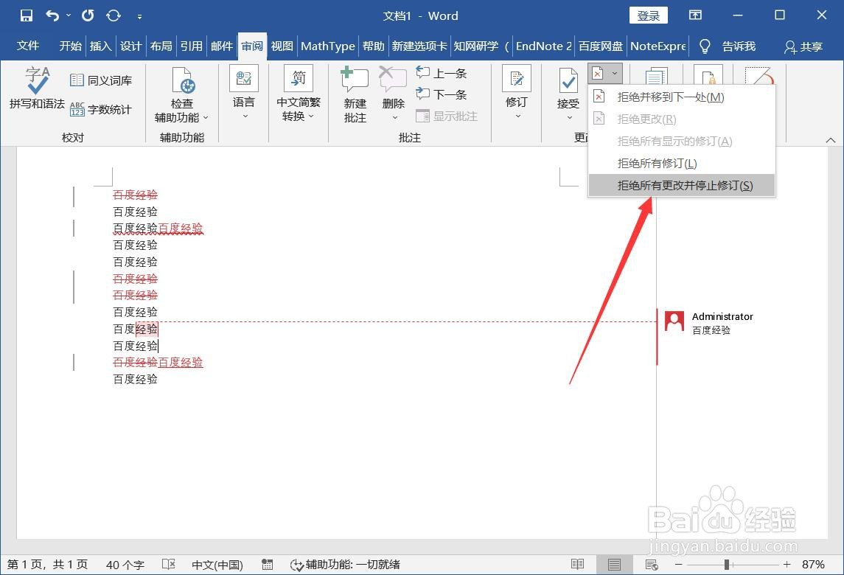Run the 拼写和语法 spelling check
Image resolution: width=844 pixels, height=575 pixels.
tap(35, 91)
